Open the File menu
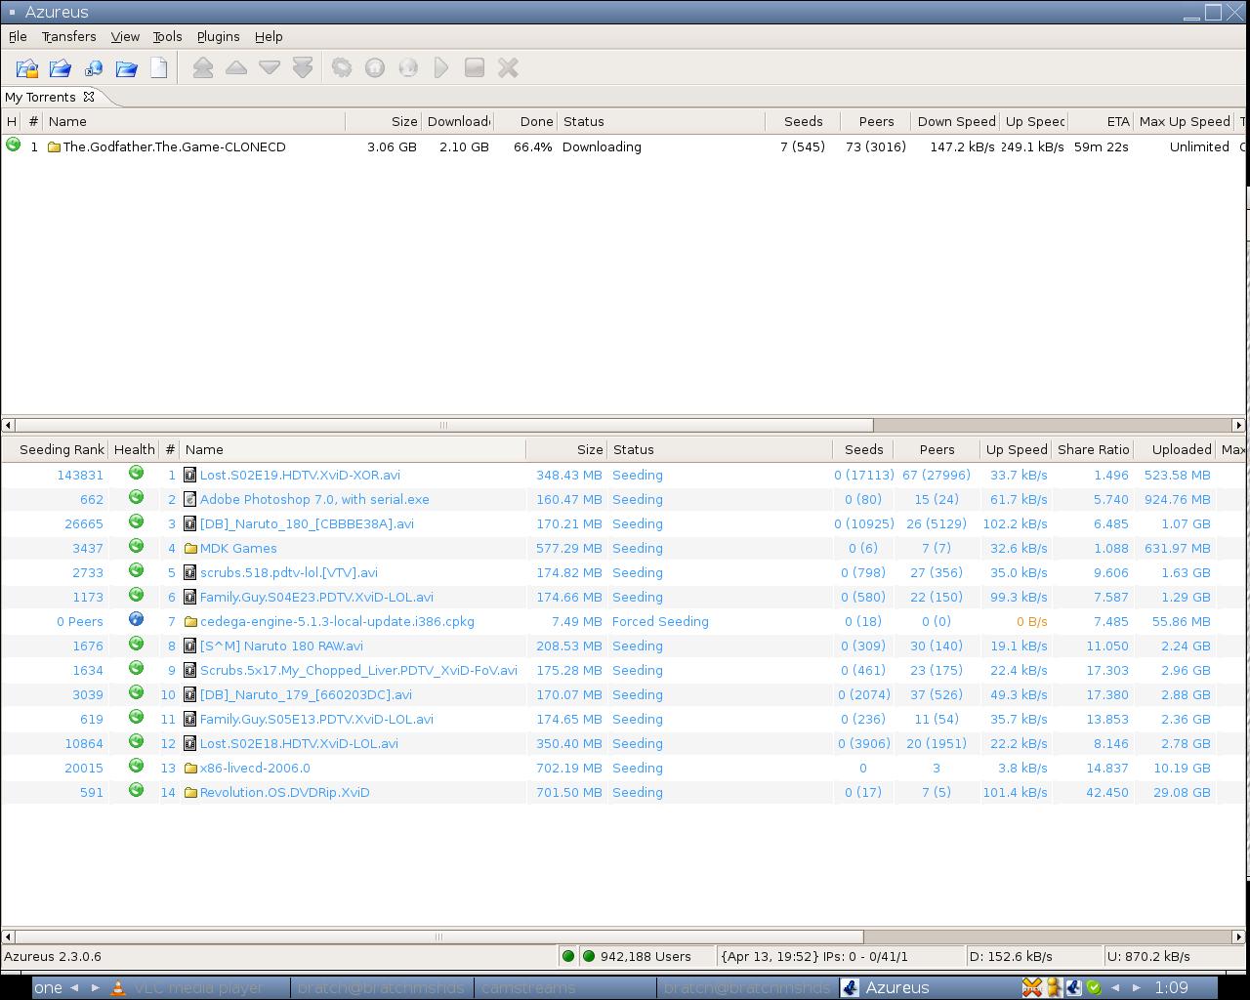Viewport: 1250px width, 1000px height. click(x=18, y=36)
